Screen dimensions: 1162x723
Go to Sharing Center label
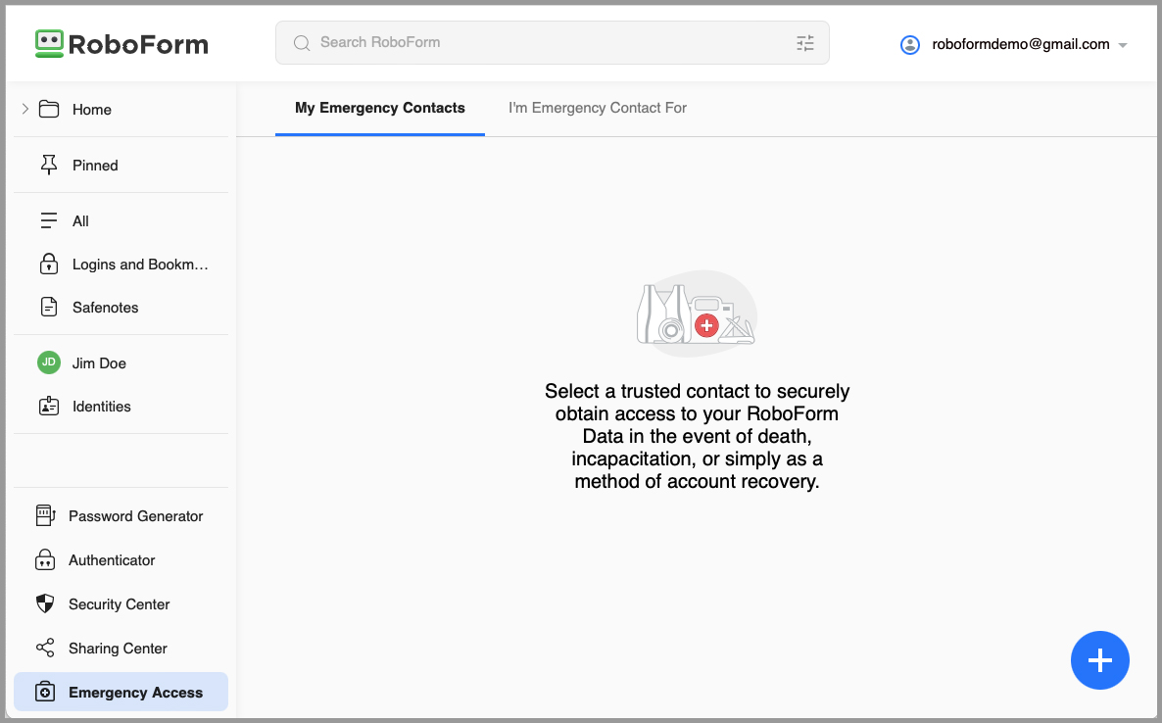[x=118, y=649]
